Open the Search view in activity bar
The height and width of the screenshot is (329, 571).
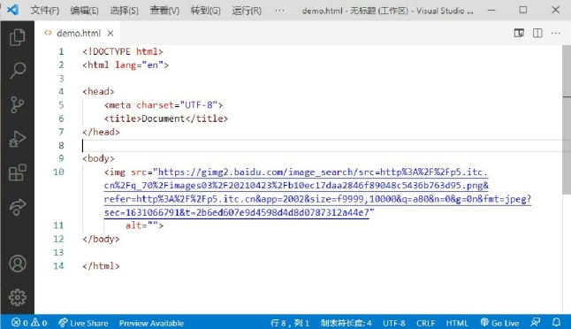pyautogui.click(x=17, y=71)
